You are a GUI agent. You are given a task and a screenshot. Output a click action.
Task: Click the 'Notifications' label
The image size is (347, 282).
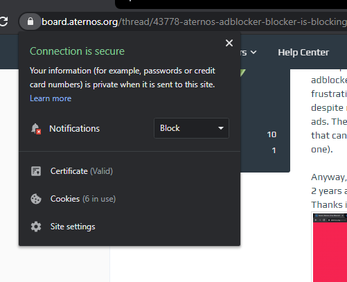pyautogui.click(x=74, y=129)
